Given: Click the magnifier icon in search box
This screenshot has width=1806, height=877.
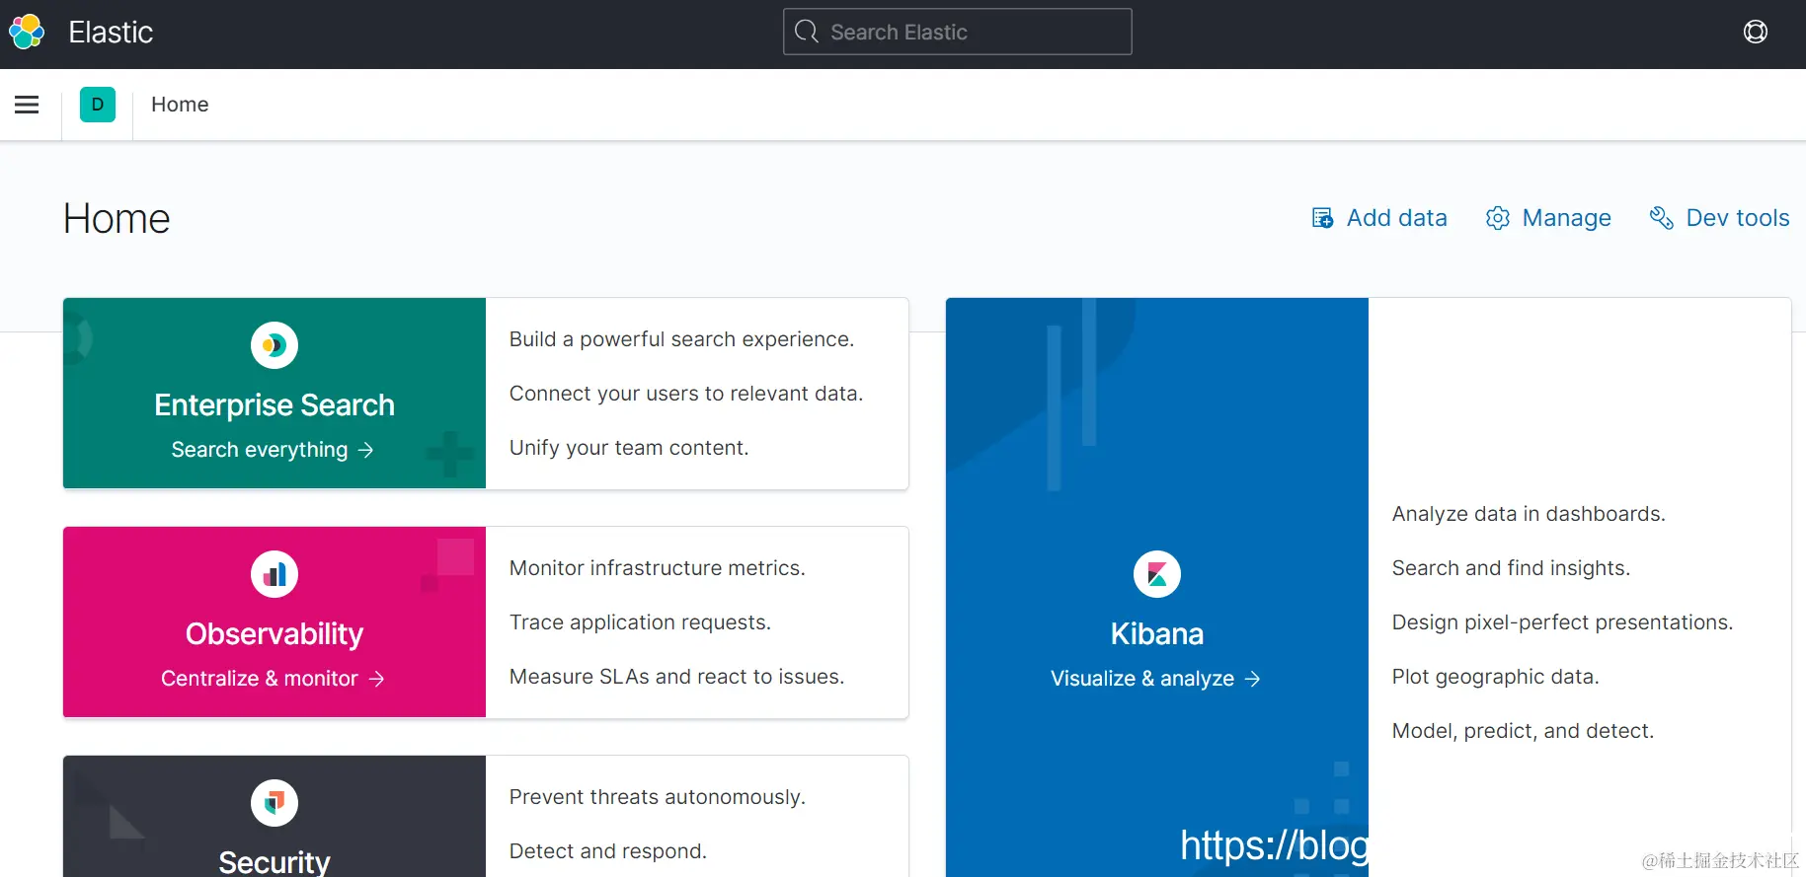Looking at the screenshot, I should tap(807, 32).
